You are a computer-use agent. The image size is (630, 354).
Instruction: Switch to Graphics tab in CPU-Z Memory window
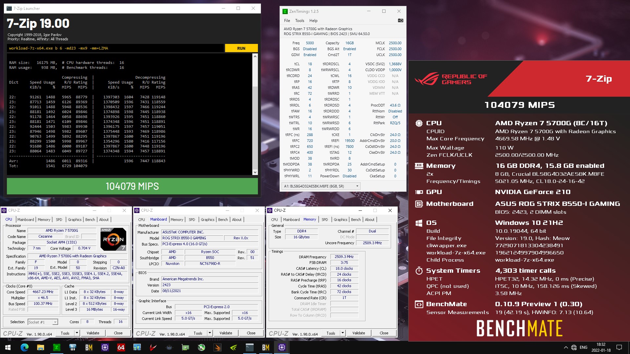(340, 220)
